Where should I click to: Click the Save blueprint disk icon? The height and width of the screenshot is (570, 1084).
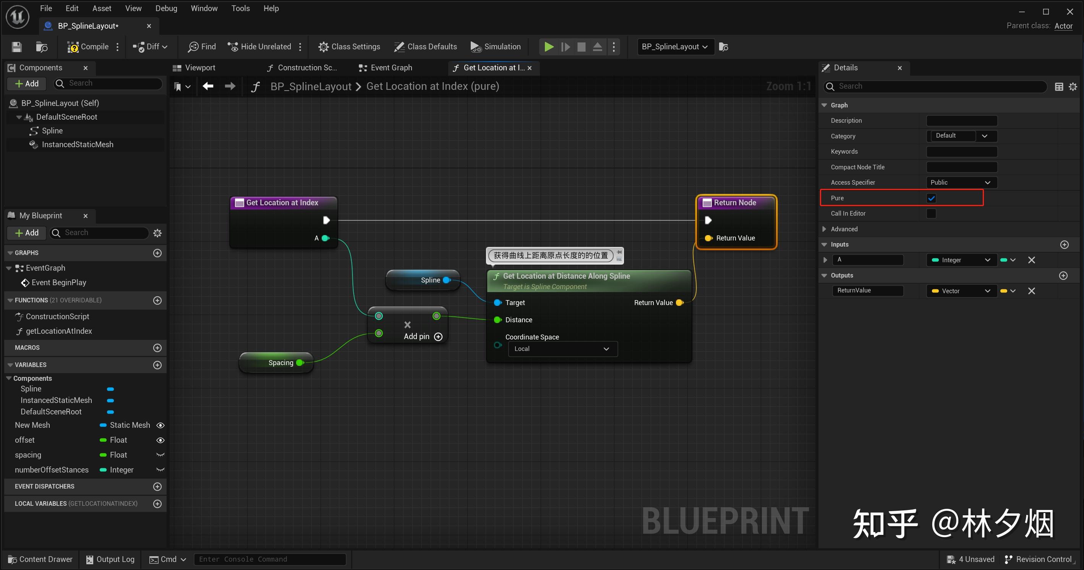(x=16, y=47)
